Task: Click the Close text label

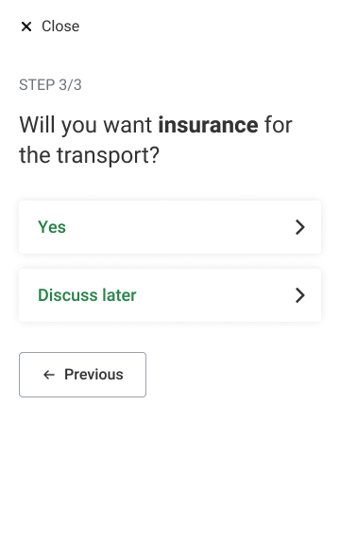Action: (x=60, y=26)
